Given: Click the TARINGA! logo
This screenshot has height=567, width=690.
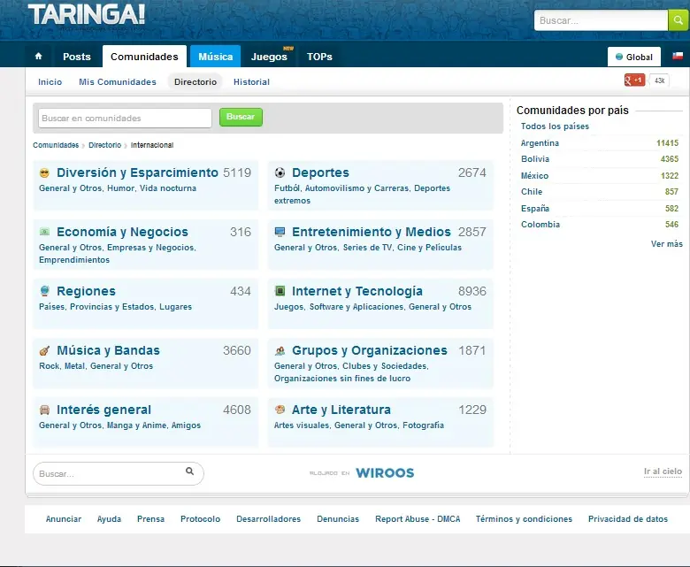Looking at the screenshot, I should (87, 15).
